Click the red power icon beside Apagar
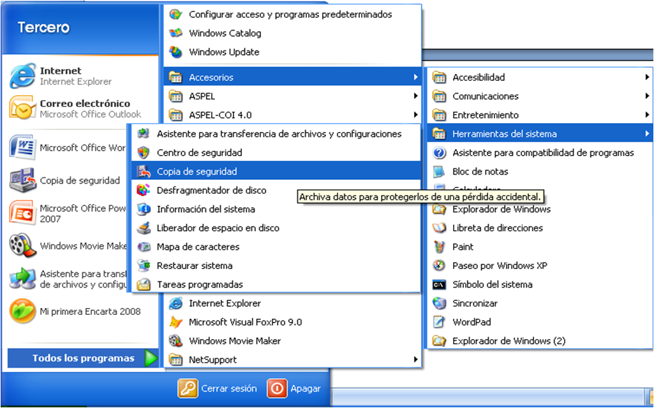The height and width of the screenshot is (408, 654). point(277,388)
